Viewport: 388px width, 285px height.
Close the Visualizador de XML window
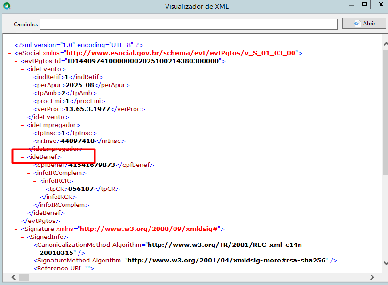tap(380, 5)
